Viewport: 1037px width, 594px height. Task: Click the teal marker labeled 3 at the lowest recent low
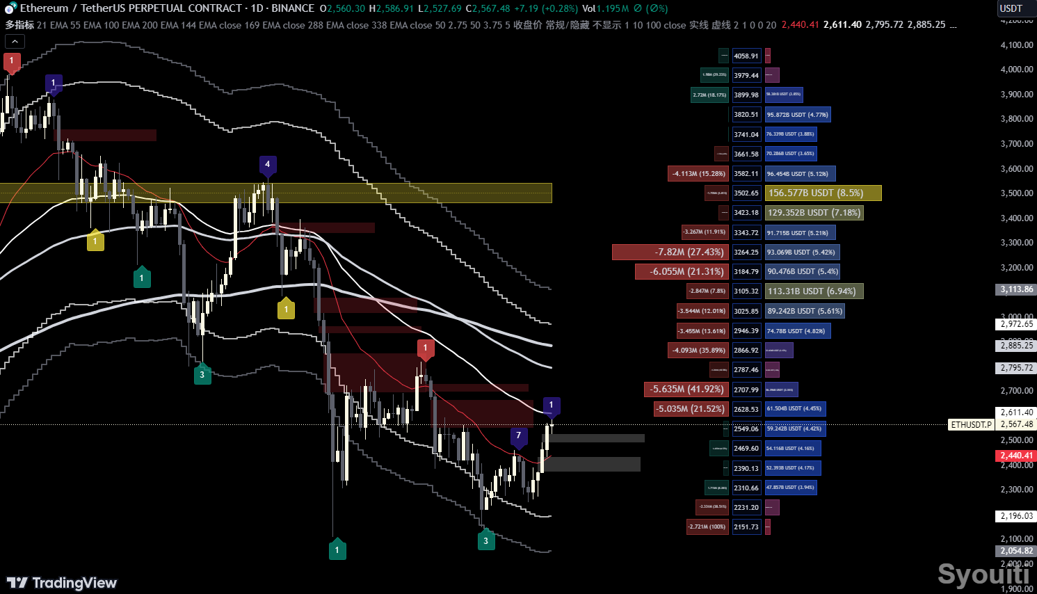(x=485, y=540)
